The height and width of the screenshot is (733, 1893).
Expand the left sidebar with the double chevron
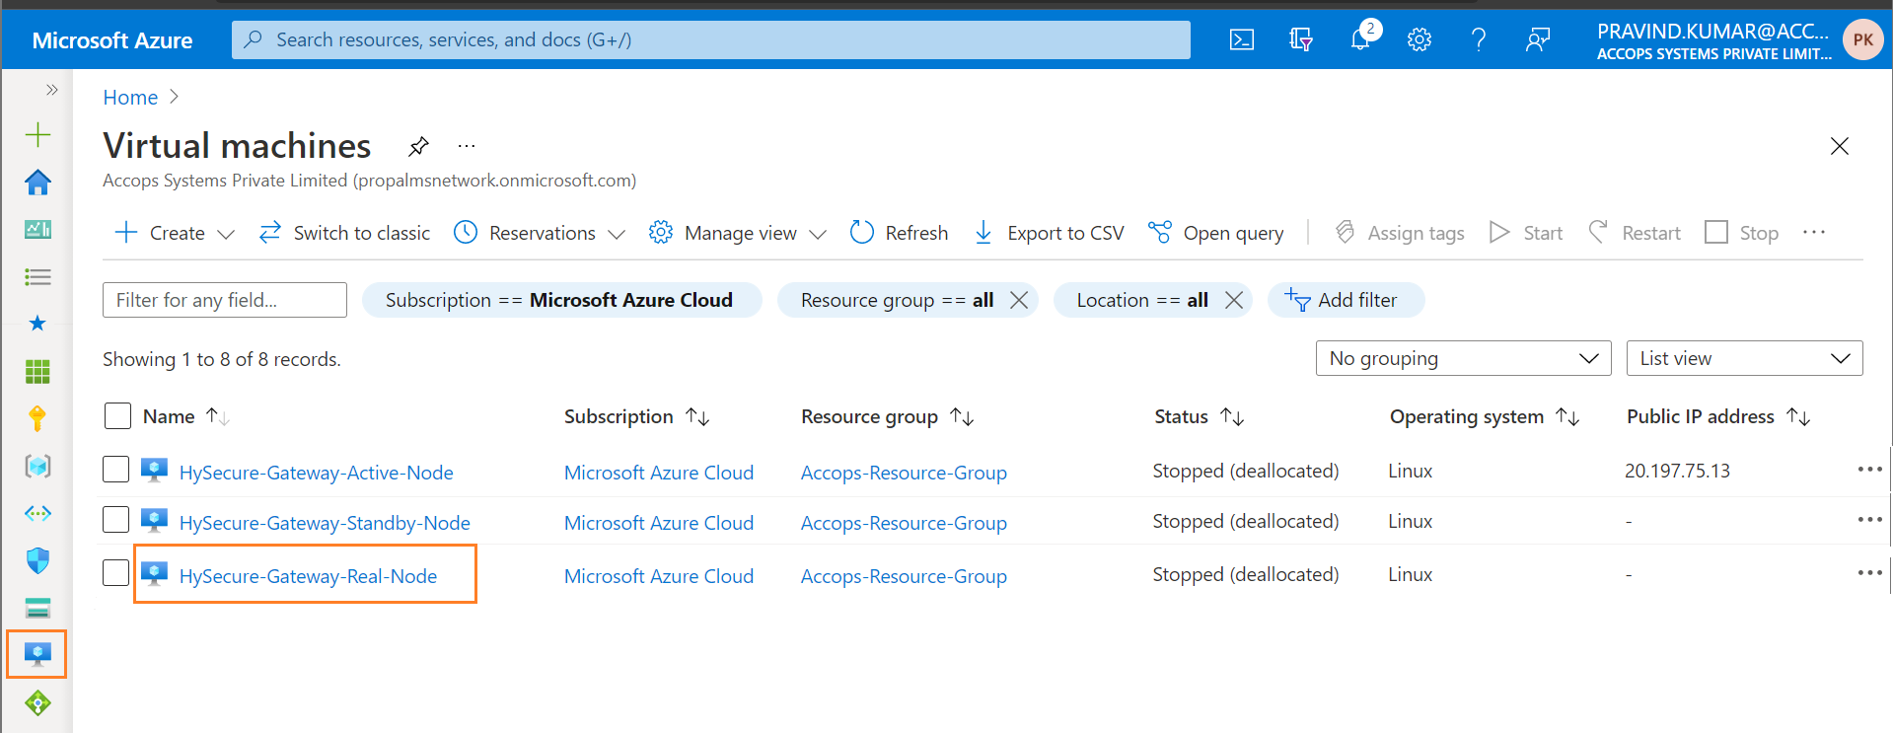click(51, 90)
